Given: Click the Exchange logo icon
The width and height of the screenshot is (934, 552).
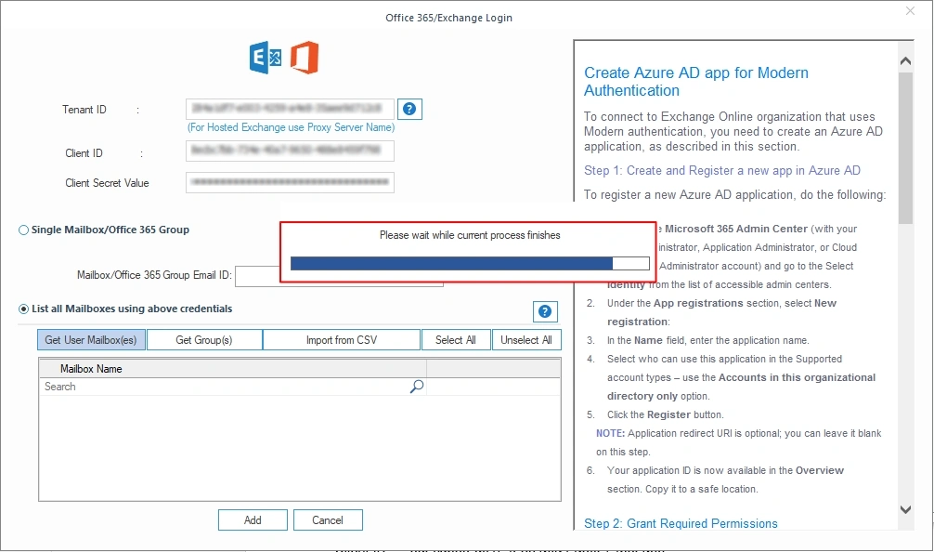Looking at the screenshot, I should (265, 57).
